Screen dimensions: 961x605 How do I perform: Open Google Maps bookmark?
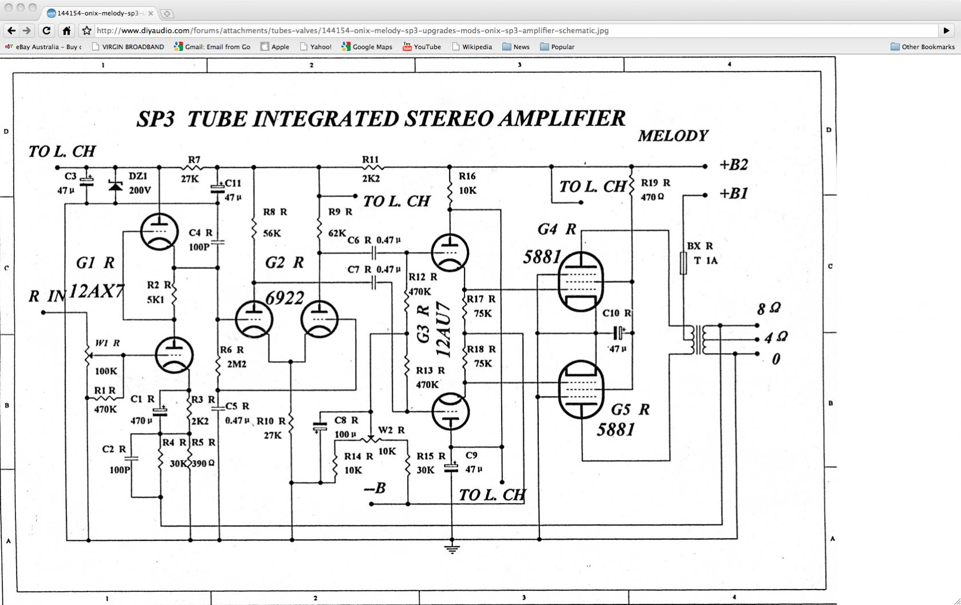[367, 47]
